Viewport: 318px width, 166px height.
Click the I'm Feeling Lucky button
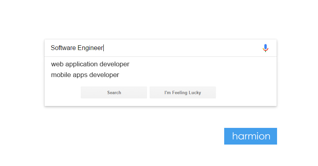(183, 93)
